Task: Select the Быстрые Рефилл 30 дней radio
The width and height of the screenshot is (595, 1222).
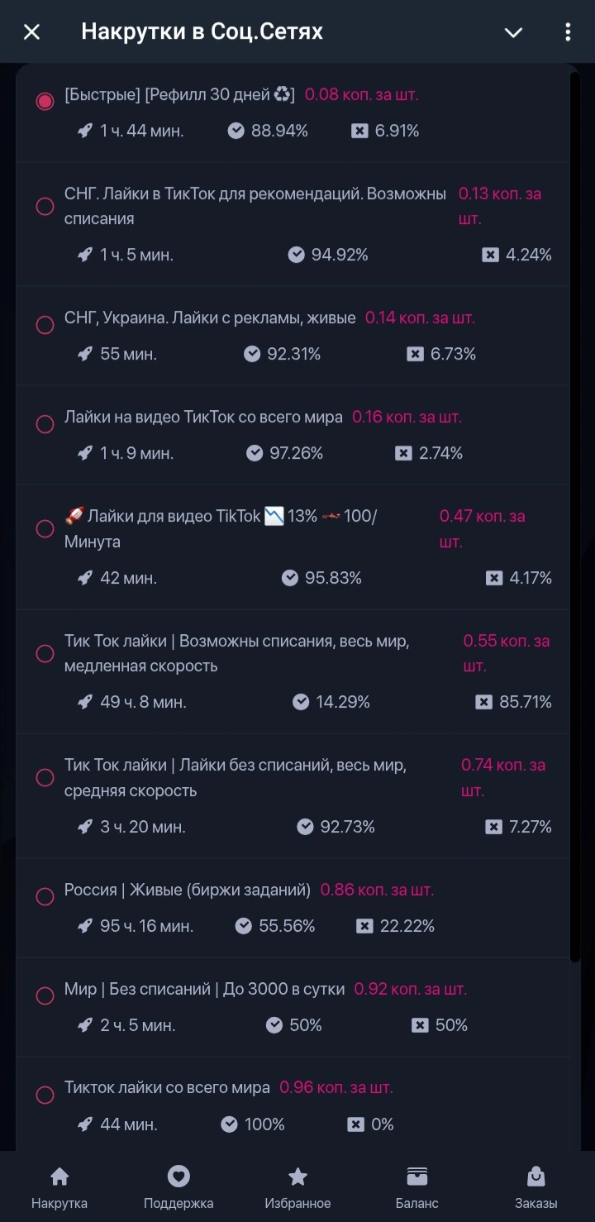Action: click(45, 101)
